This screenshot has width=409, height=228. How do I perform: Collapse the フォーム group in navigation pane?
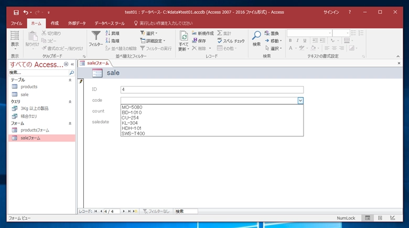coord(70,123)
